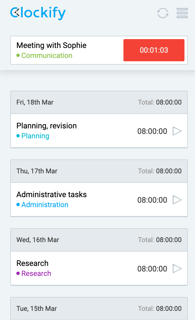This screenshot has height=320, width=195.
Task: Select the Fri, 18th Mar date header
Action: 35,102
